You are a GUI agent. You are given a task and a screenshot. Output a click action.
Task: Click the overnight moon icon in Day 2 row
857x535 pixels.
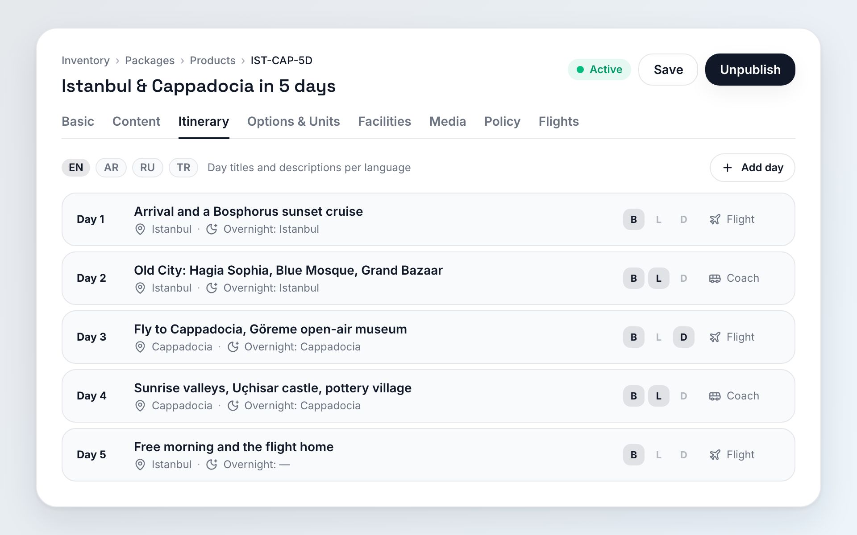pyautogui.click(x=212, y=288)
